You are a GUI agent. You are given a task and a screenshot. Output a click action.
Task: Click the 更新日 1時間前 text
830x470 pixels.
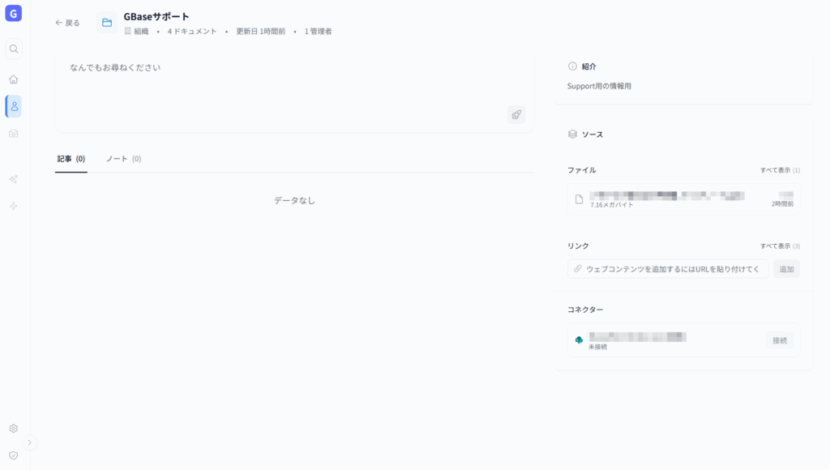click(260, 32)
